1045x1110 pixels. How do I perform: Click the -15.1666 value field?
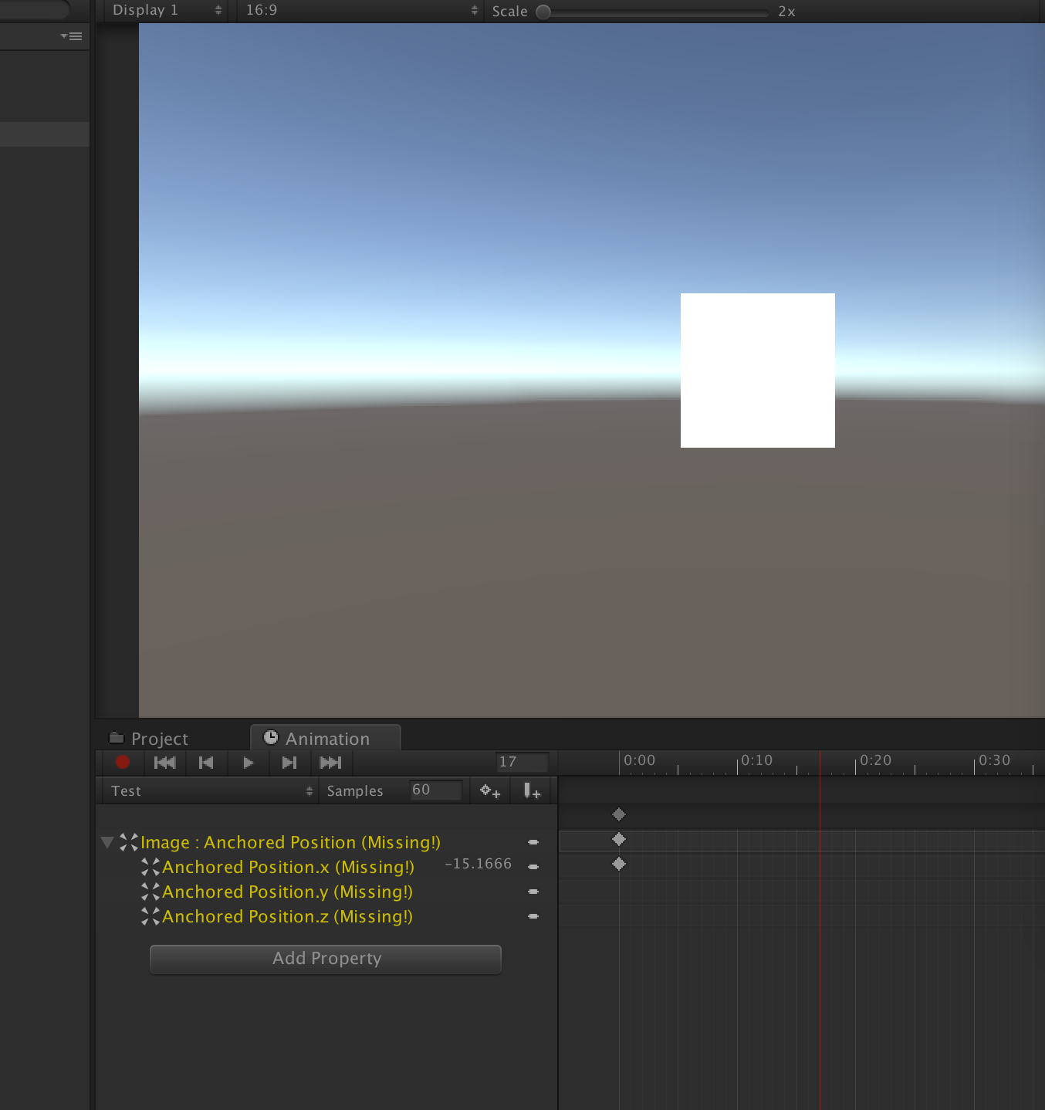[479, 864]
